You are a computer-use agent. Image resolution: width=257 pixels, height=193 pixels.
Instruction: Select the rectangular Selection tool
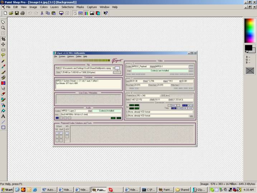point(3,50)
